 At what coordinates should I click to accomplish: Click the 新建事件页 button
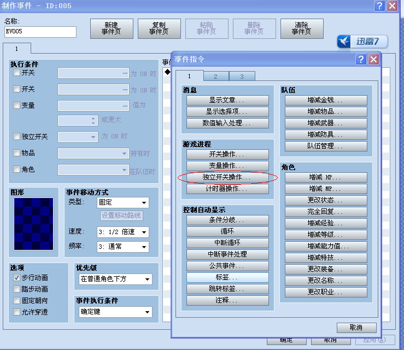point(112,28)
